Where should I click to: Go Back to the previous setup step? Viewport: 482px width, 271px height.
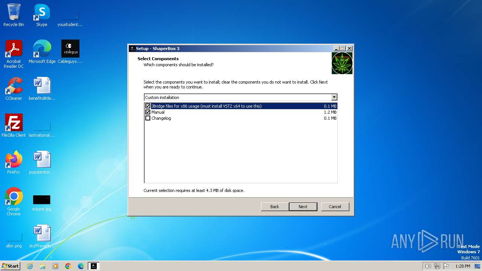(x=275, y=207)
